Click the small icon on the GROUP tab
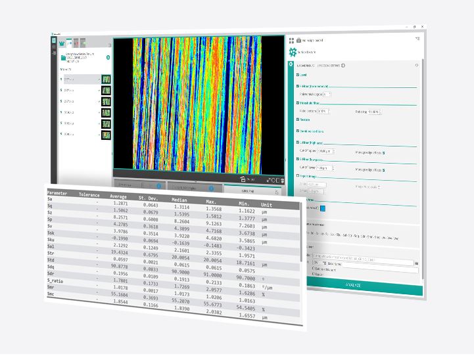The image size is (474, 356). [277, 192]
